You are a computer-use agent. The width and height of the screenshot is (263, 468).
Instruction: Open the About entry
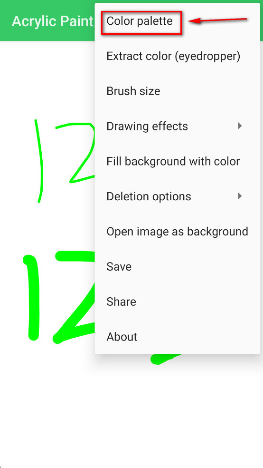coord(177,336)
